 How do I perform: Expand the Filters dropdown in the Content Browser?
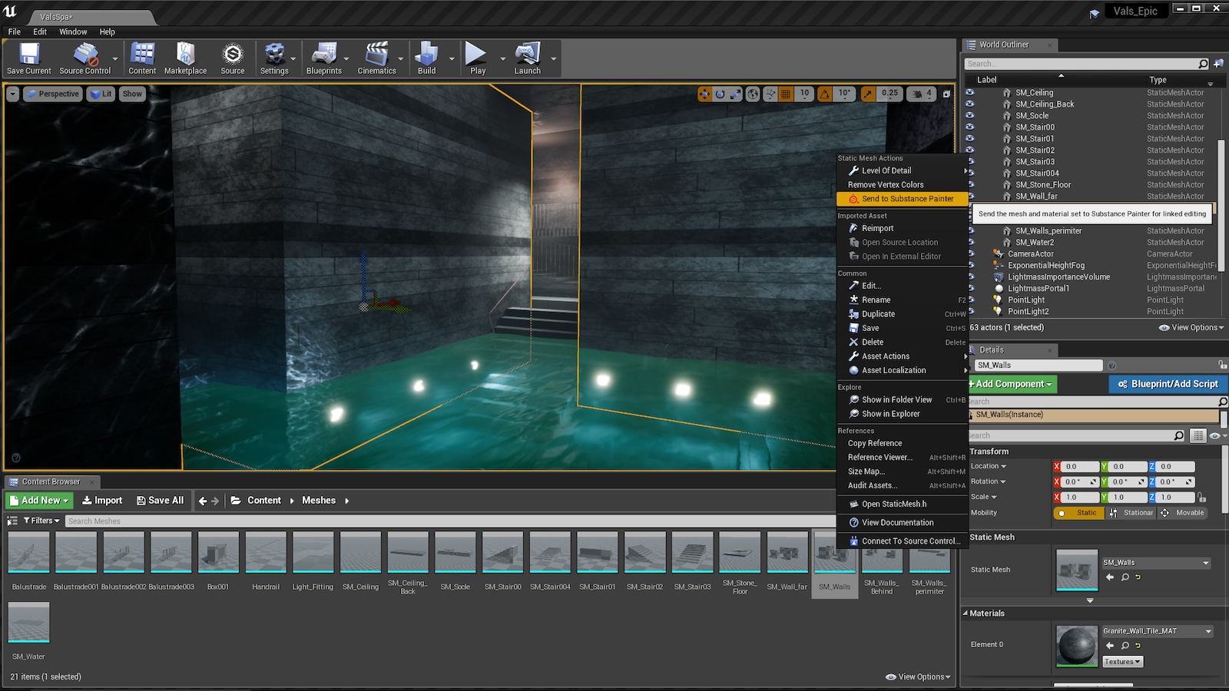42,520
